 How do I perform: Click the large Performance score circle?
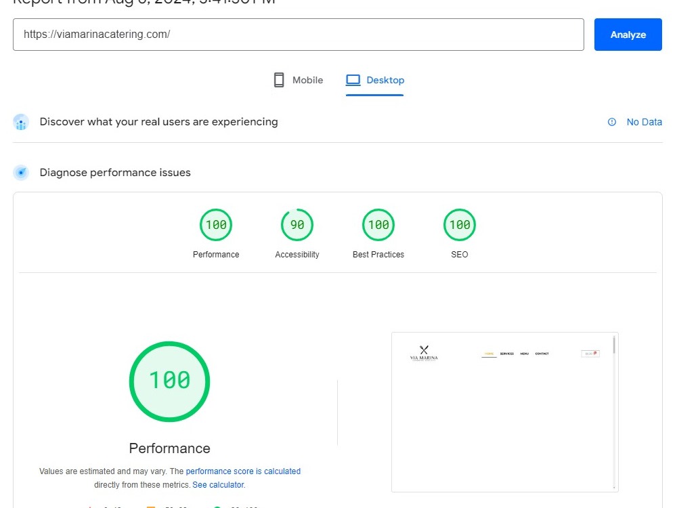[170, 381]
